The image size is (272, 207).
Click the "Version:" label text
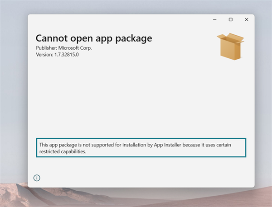pos(44,54)
